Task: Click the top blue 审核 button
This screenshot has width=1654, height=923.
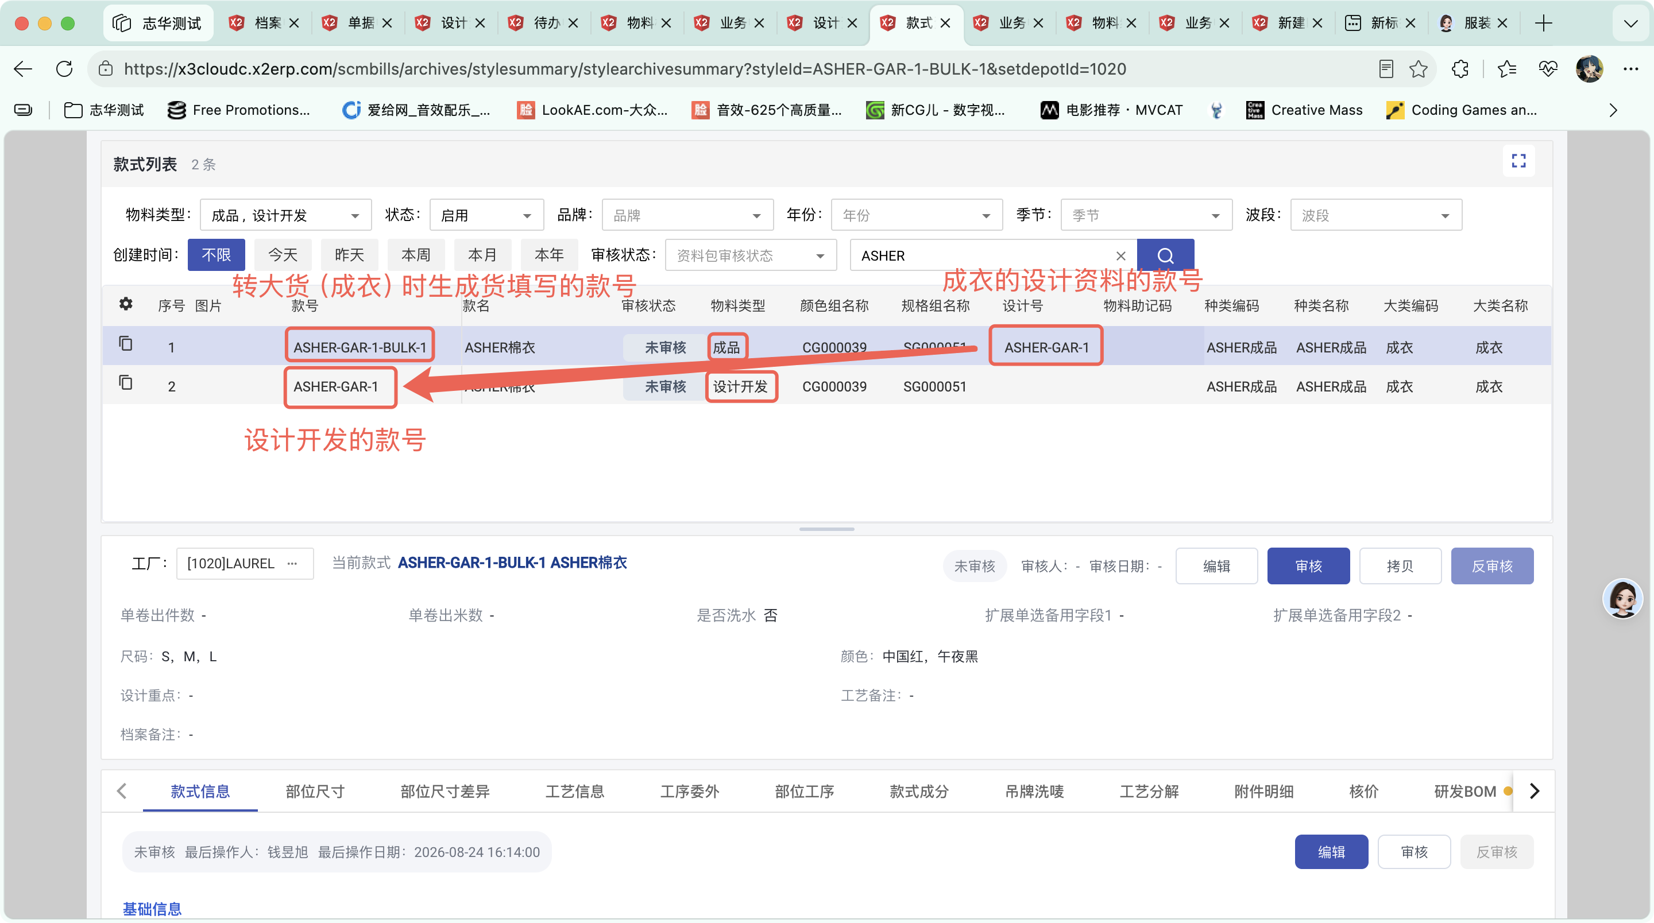Action: [x=1309, y=566]
